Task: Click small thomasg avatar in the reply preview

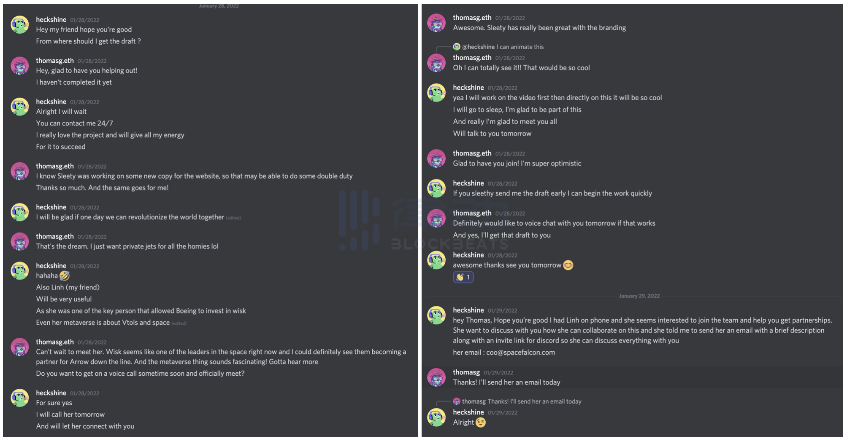Action: (x=457, y=401)
